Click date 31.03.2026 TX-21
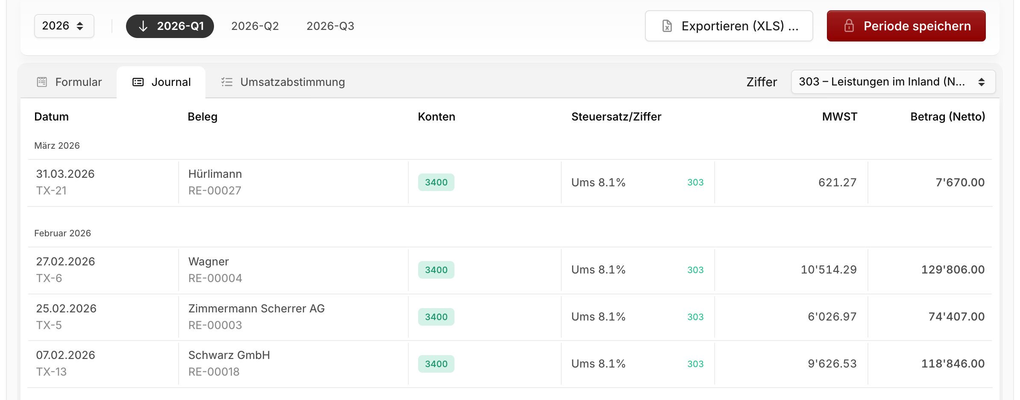This screenshot has height=400, width=1020. click(x=65, y=182)
